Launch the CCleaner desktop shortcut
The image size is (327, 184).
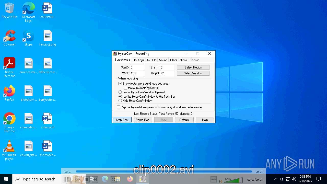tap(9, 38)
